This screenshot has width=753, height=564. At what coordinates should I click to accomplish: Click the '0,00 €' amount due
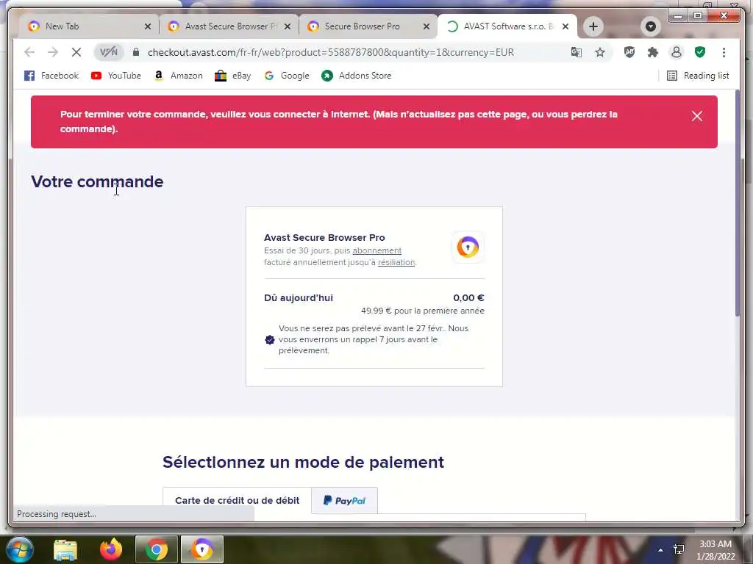click(468, 298)
